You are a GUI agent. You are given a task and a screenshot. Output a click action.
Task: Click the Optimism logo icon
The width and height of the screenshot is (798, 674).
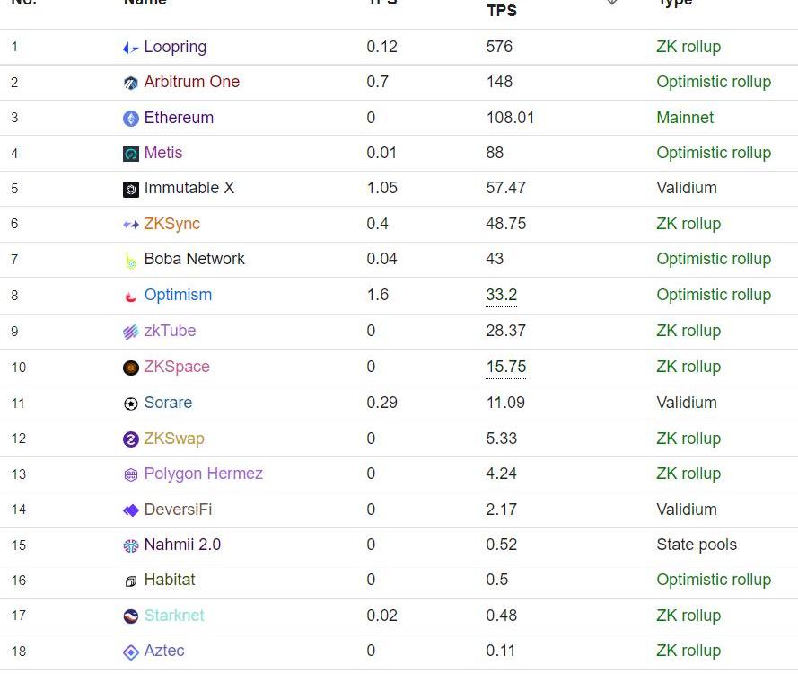(131, 296)
